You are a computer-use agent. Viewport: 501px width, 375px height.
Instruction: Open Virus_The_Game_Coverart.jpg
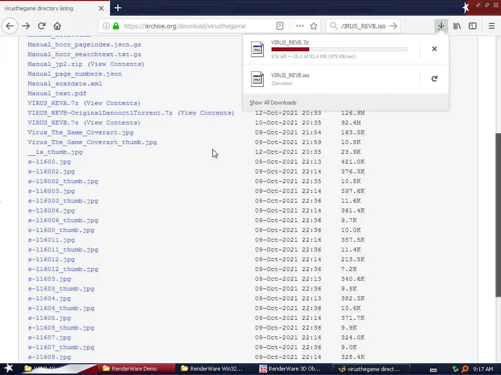point(81,132)
